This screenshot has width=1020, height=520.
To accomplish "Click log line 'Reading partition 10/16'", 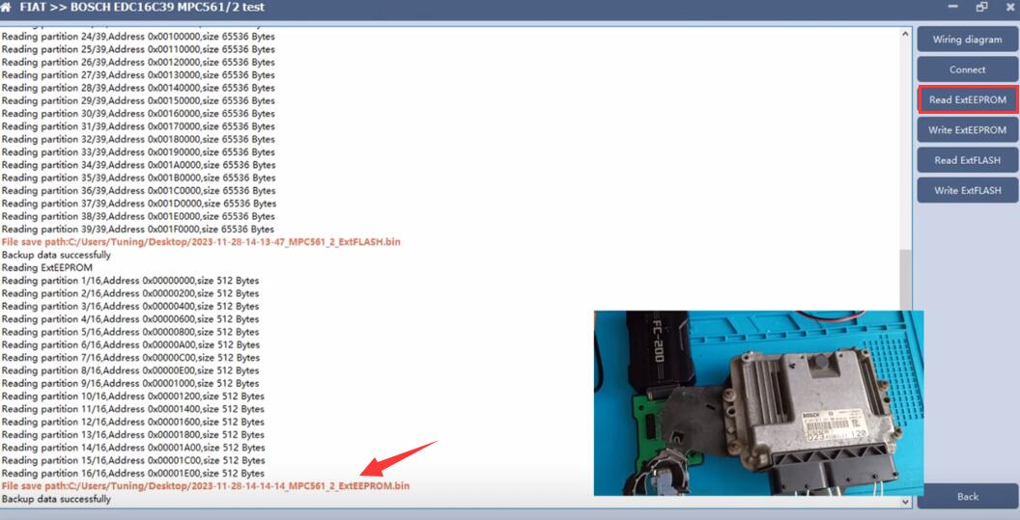I will pos(132,397).
